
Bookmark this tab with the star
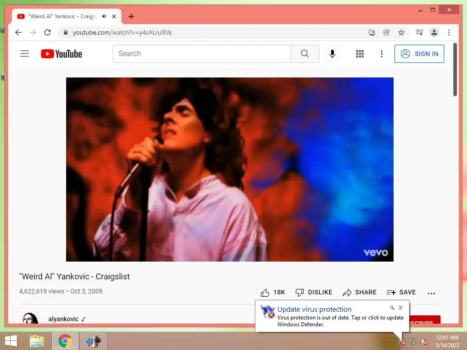(x=401, y=32)
